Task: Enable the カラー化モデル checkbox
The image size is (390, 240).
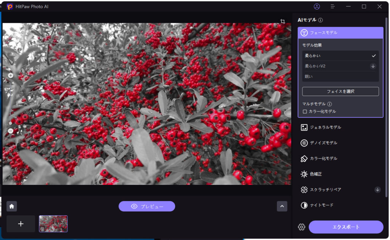Action: pos(305,111)
